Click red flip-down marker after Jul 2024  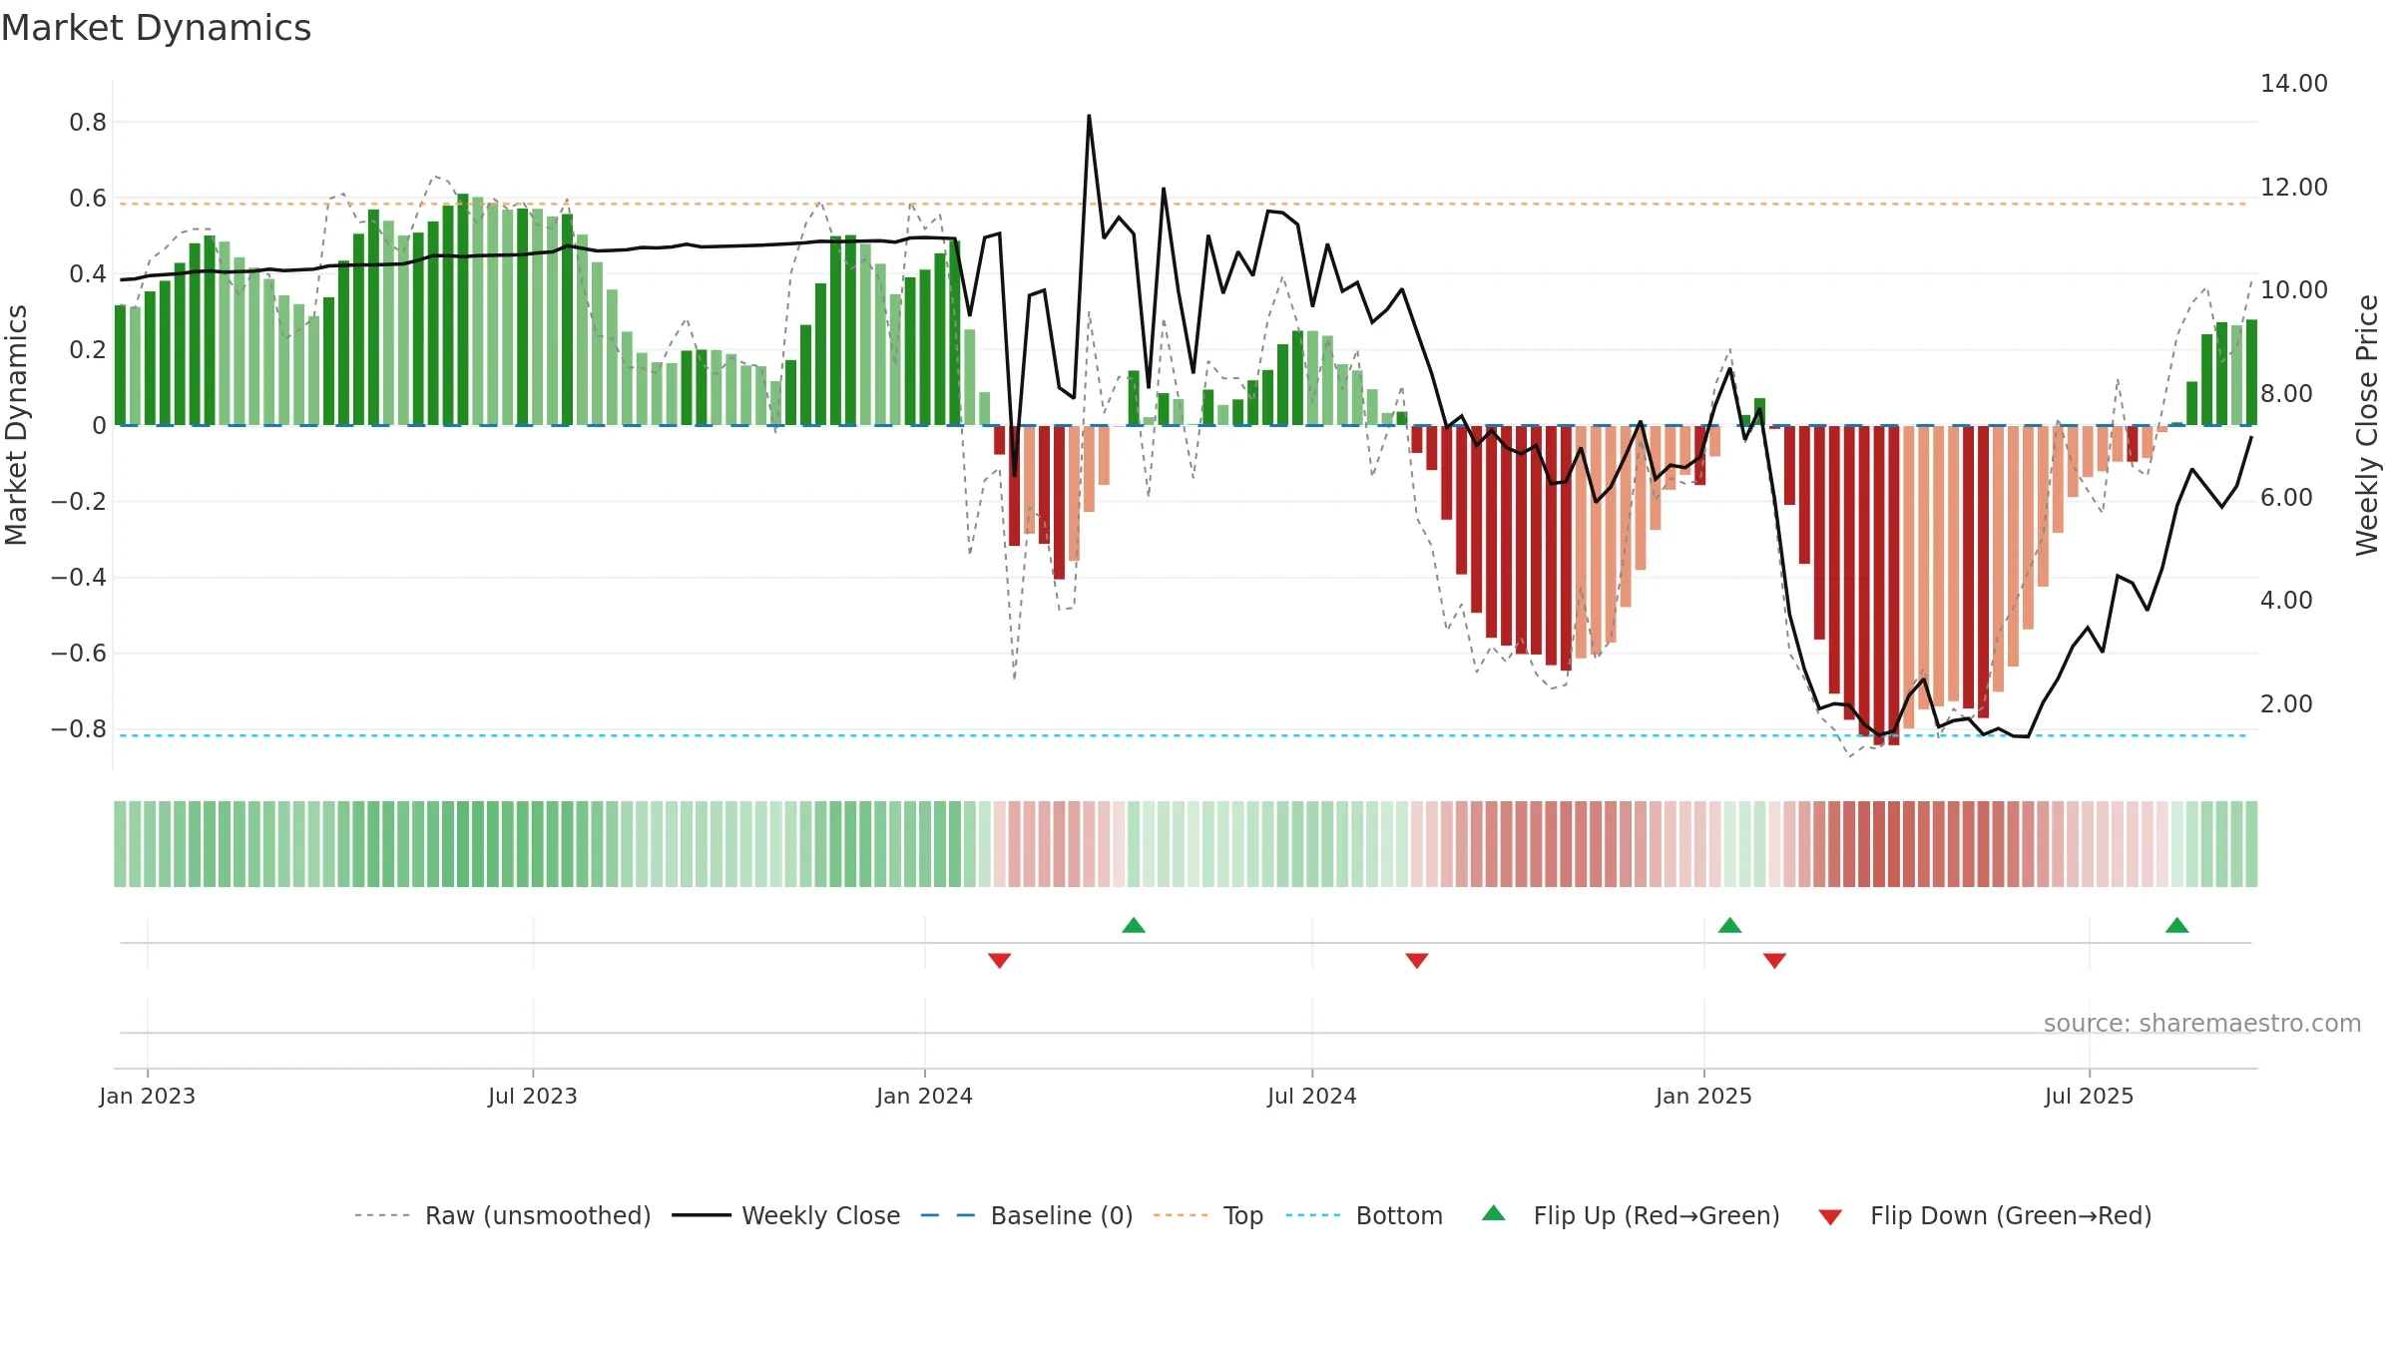(x=1417, y=960)
